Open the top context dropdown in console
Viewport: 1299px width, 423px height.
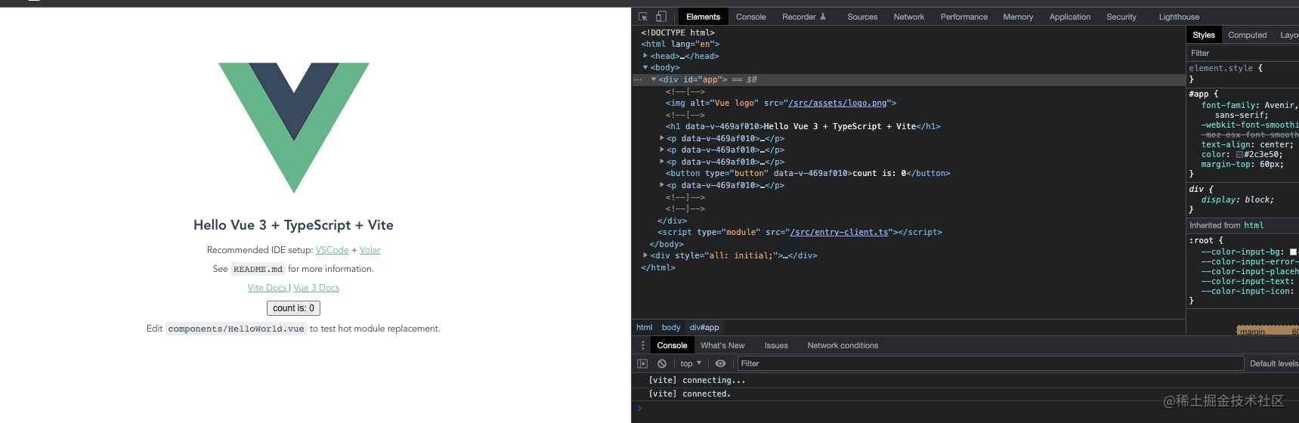tap(691, 363)
